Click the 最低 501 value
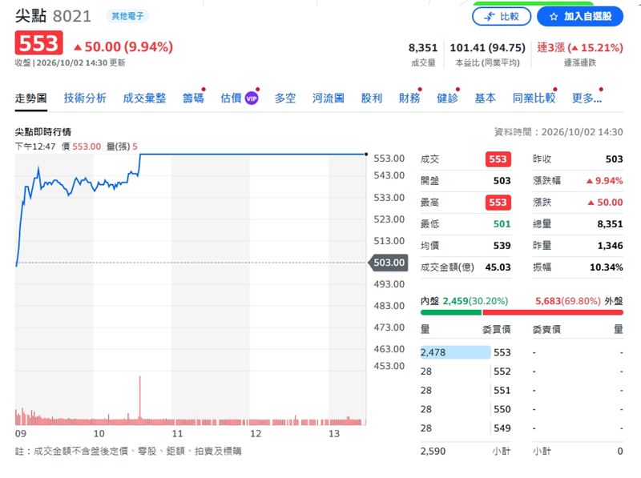The height and width of the screenshot is (478, 641). tap(502, 224)
